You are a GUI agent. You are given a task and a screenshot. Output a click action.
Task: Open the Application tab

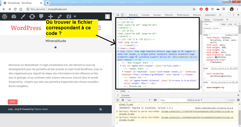pyautogui.click(x=210, y=15)
